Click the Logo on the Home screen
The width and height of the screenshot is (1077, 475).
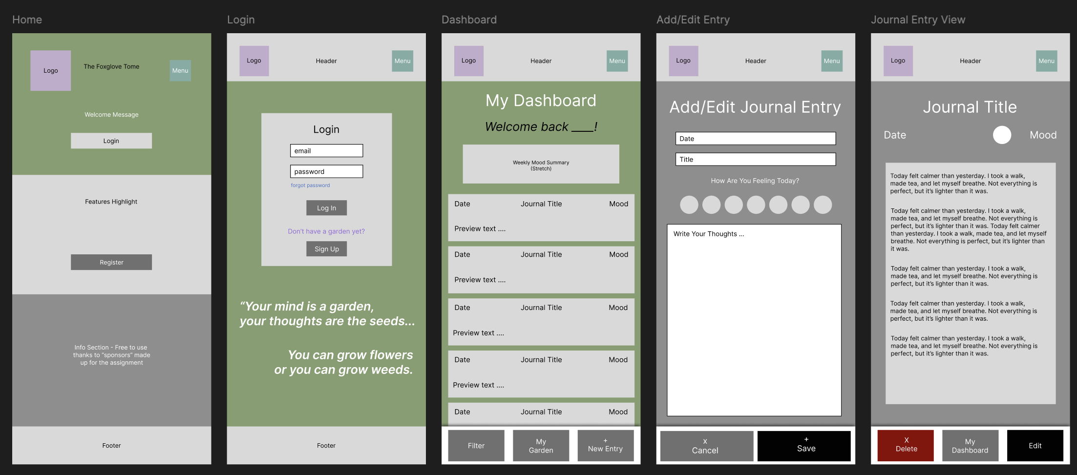click(x=50, y=70)
